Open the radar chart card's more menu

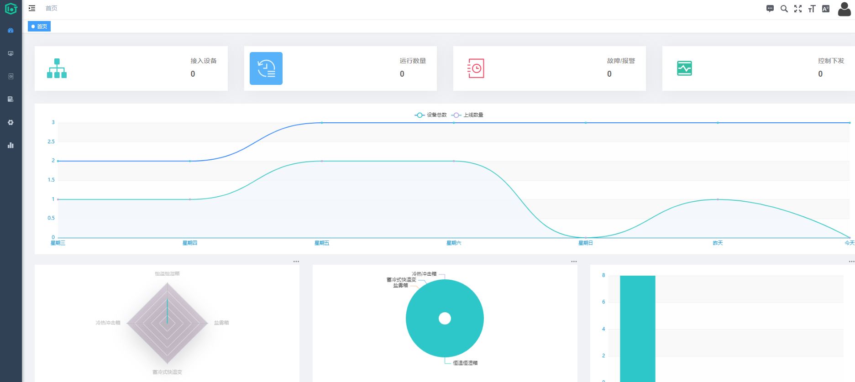point(296,262)
